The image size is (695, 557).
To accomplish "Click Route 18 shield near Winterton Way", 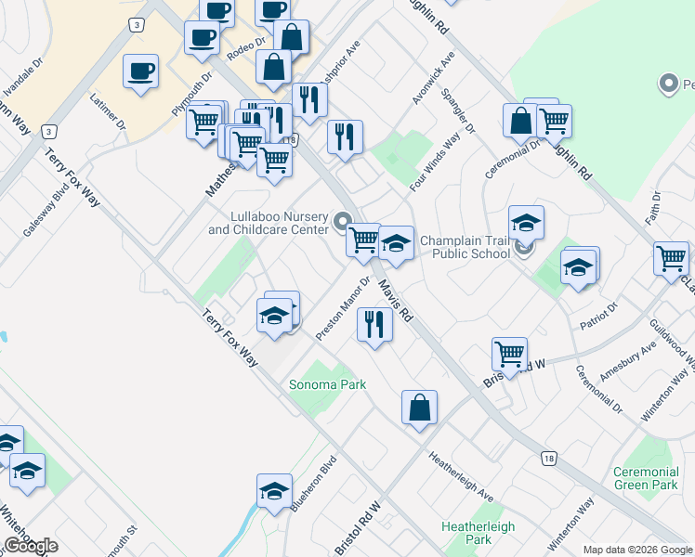I will click(x=549, y=459).
